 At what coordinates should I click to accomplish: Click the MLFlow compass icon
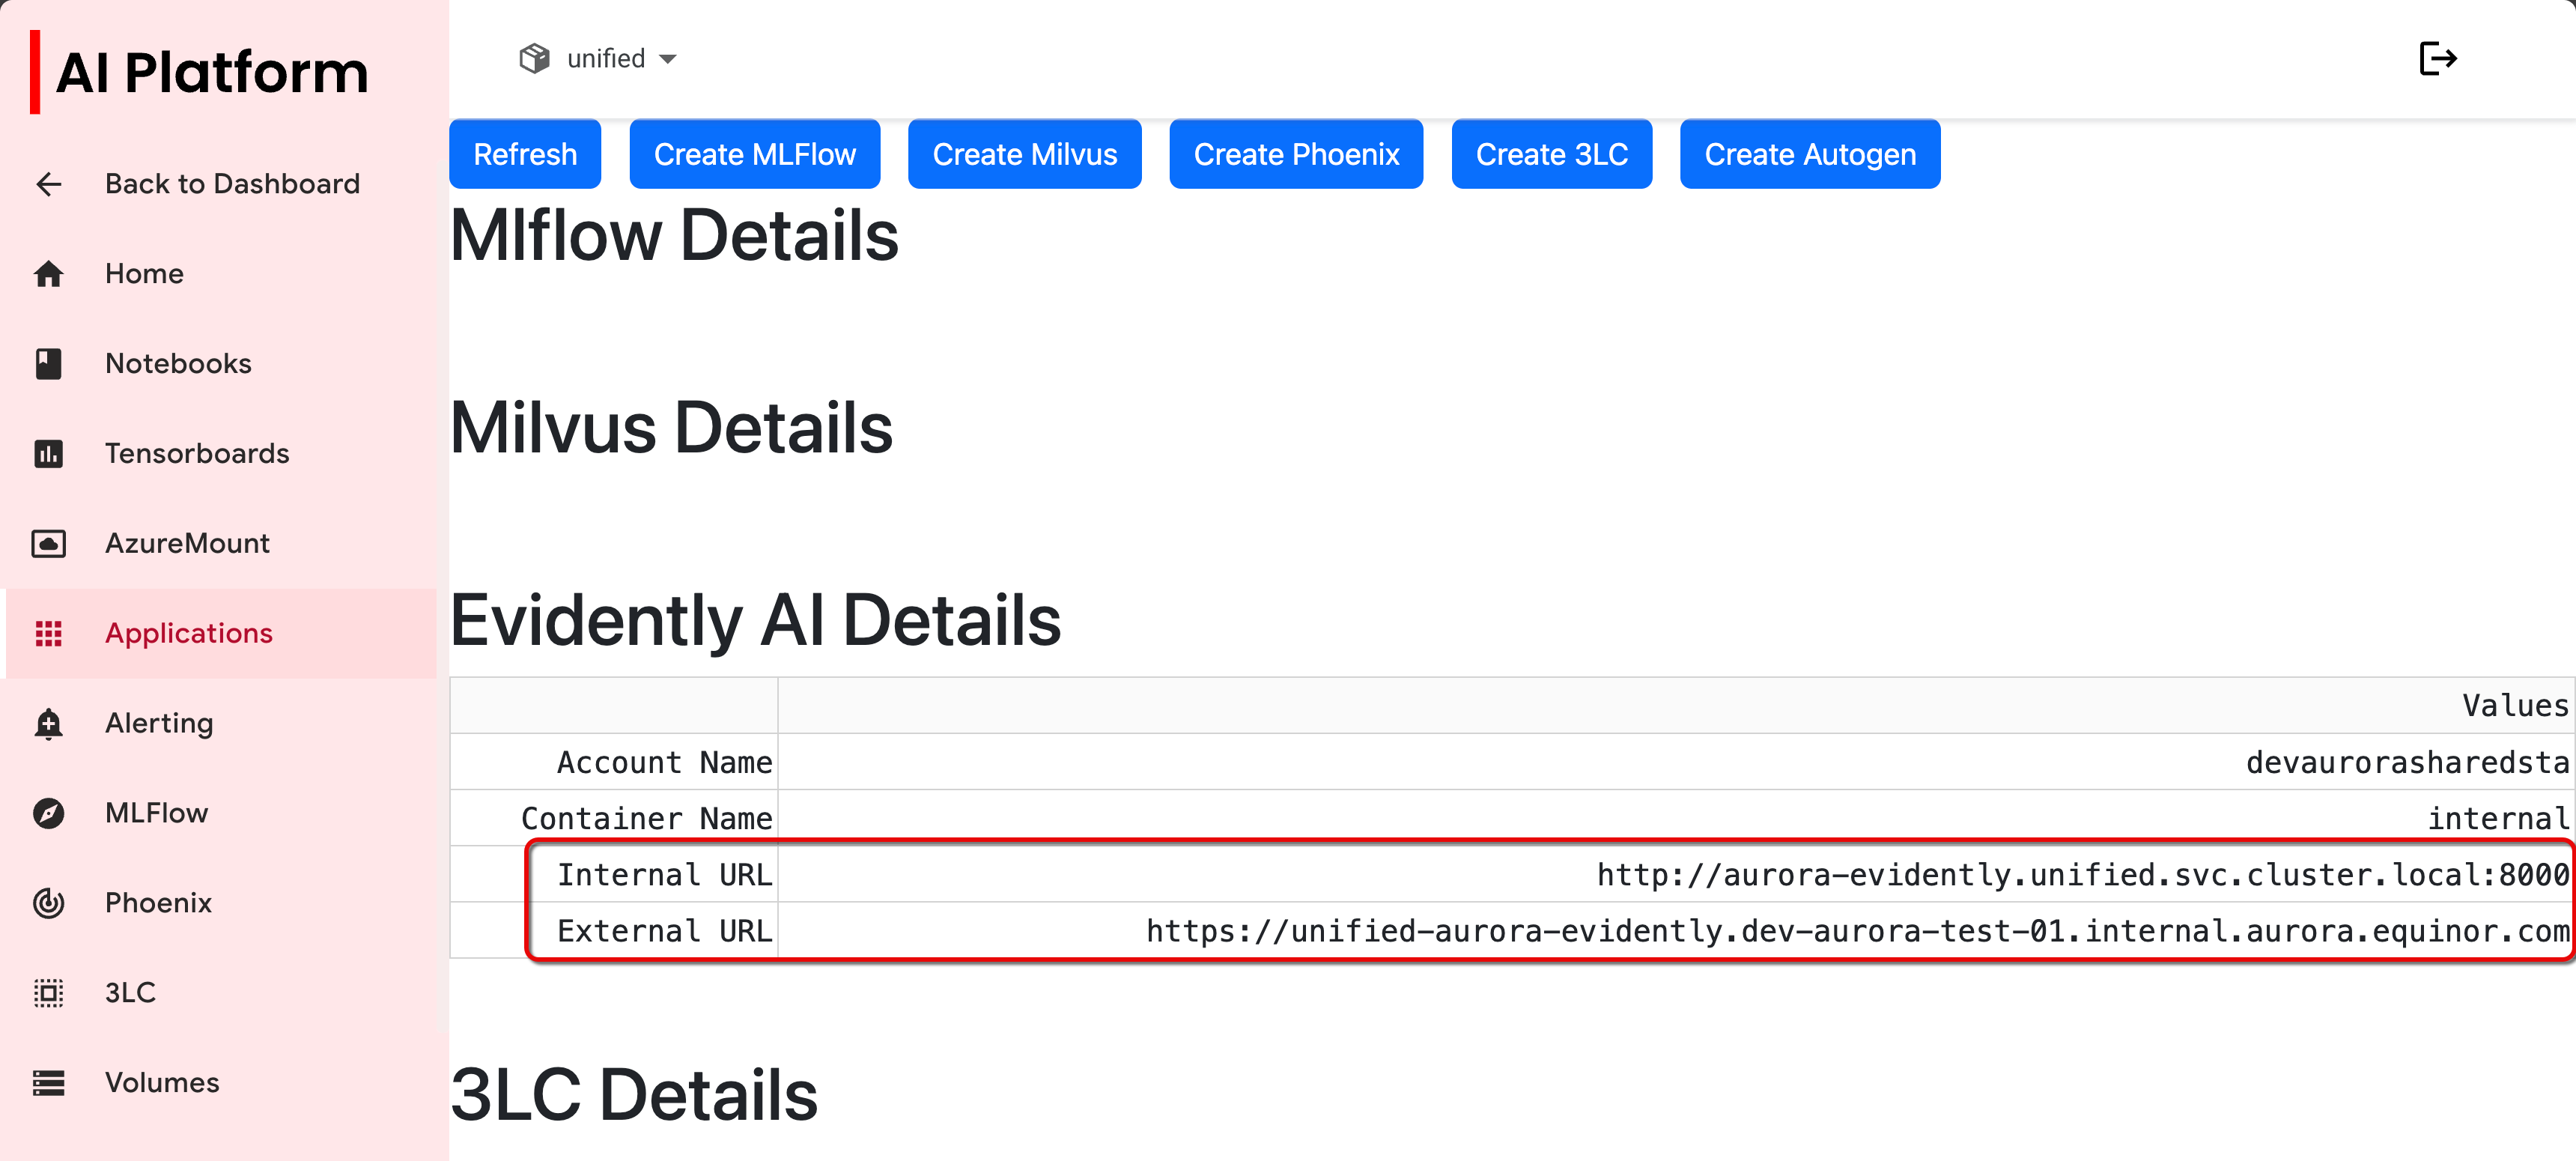point(49,813)
